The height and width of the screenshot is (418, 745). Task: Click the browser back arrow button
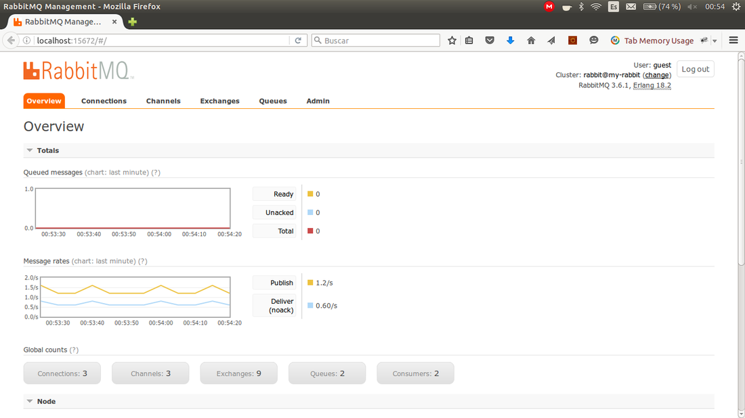pos(11,41)
